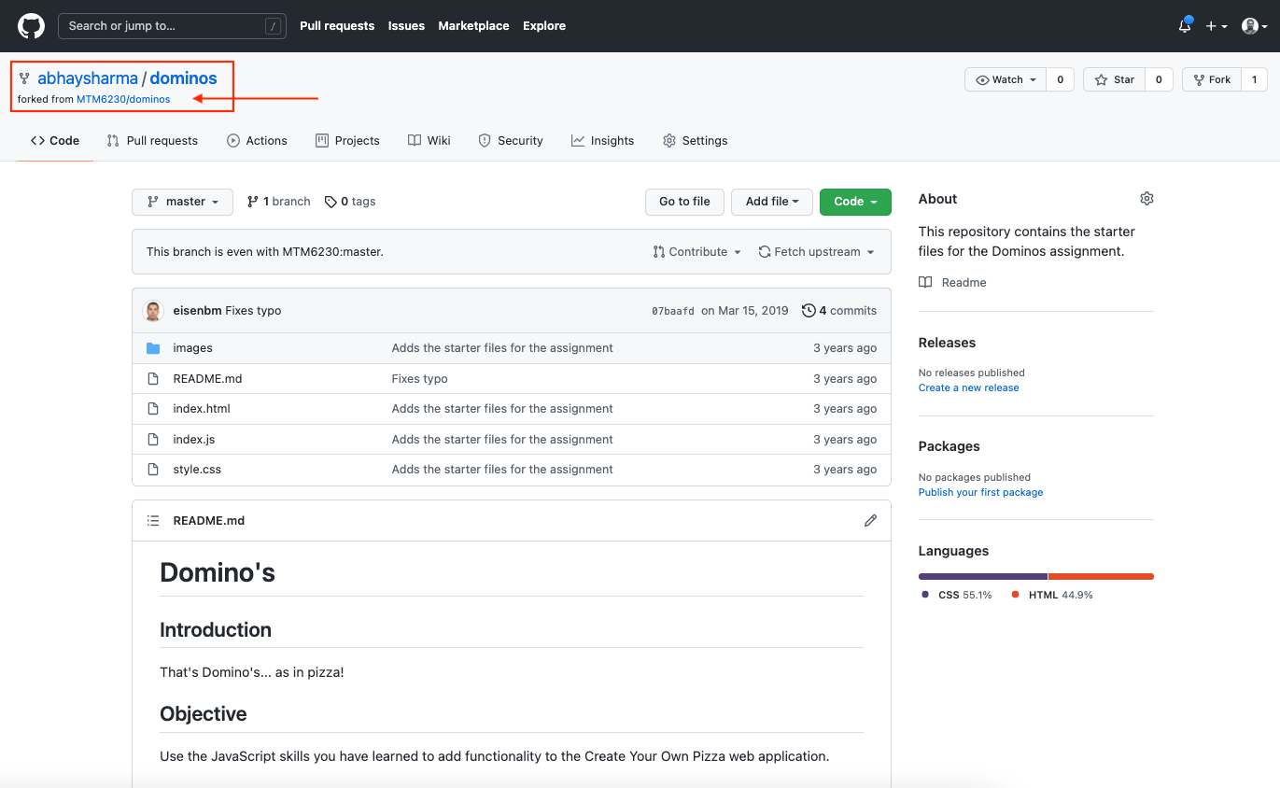Open the MTM6230/dominos upstream link

coord(123,99)
